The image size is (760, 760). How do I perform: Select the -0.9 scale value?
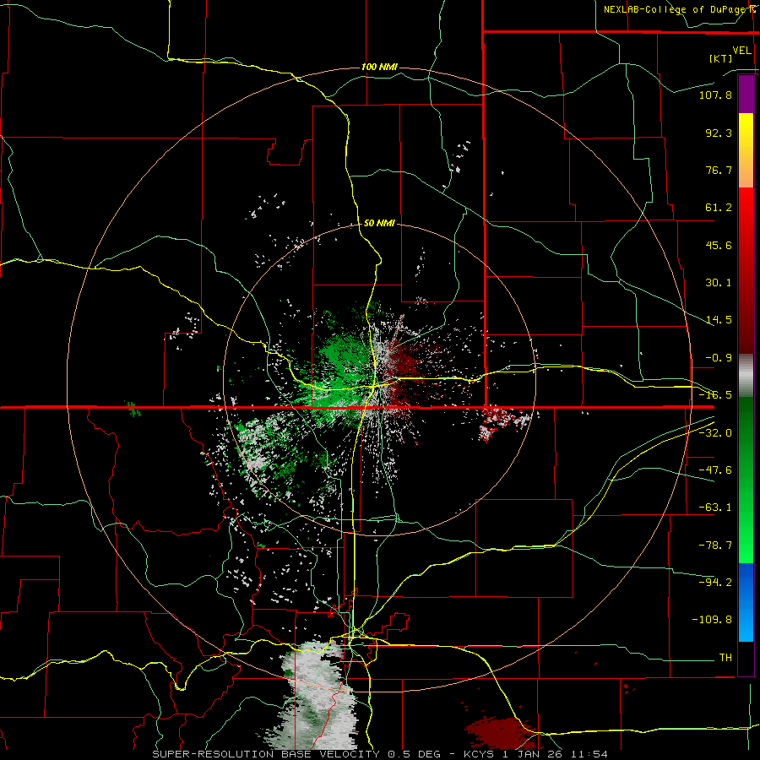click(x=719, y=358)
